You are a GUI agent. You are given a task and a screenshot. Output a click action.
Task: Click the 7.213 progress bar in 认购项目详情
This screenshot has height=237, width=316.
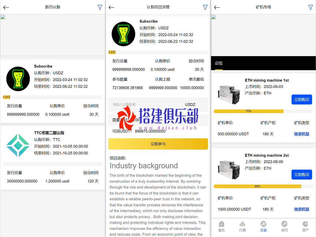point(158,52)
